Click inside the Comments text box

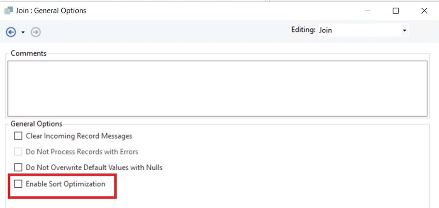click(217, 88)
